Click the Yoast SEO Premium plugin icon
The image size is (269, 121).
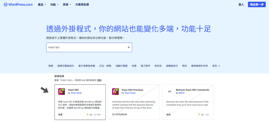pyautogui.click(x=115, y=91)
